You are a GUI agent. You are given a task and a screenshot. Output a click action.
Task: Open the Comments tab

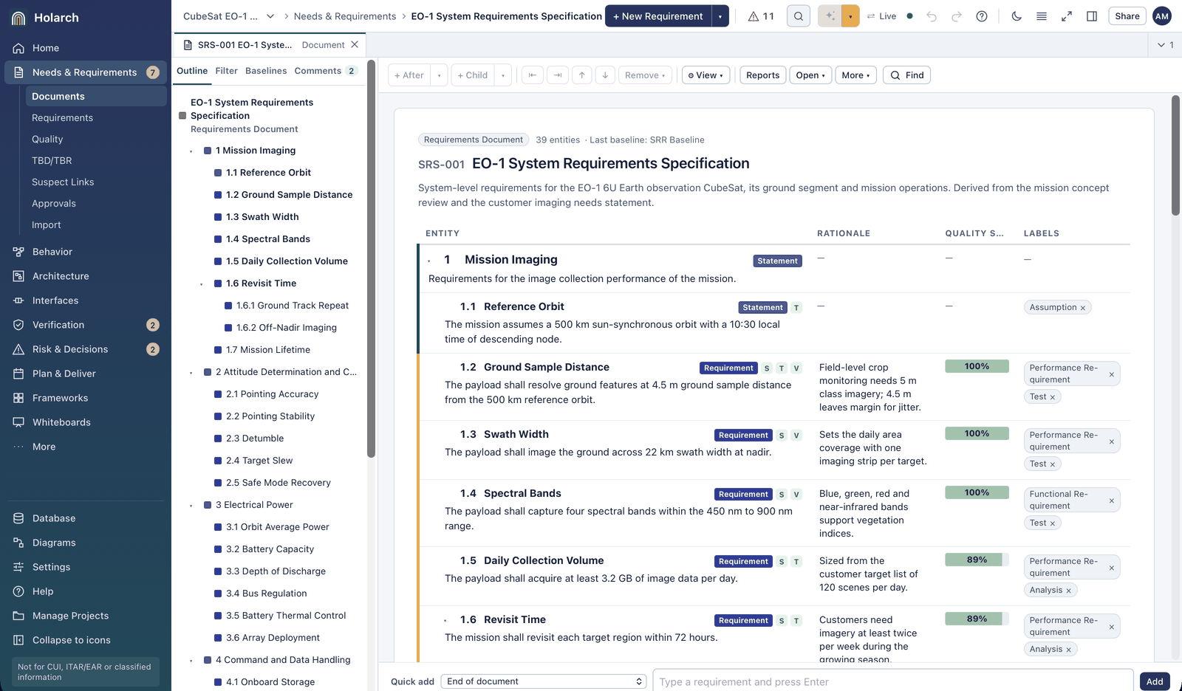[x=325, y=71]
